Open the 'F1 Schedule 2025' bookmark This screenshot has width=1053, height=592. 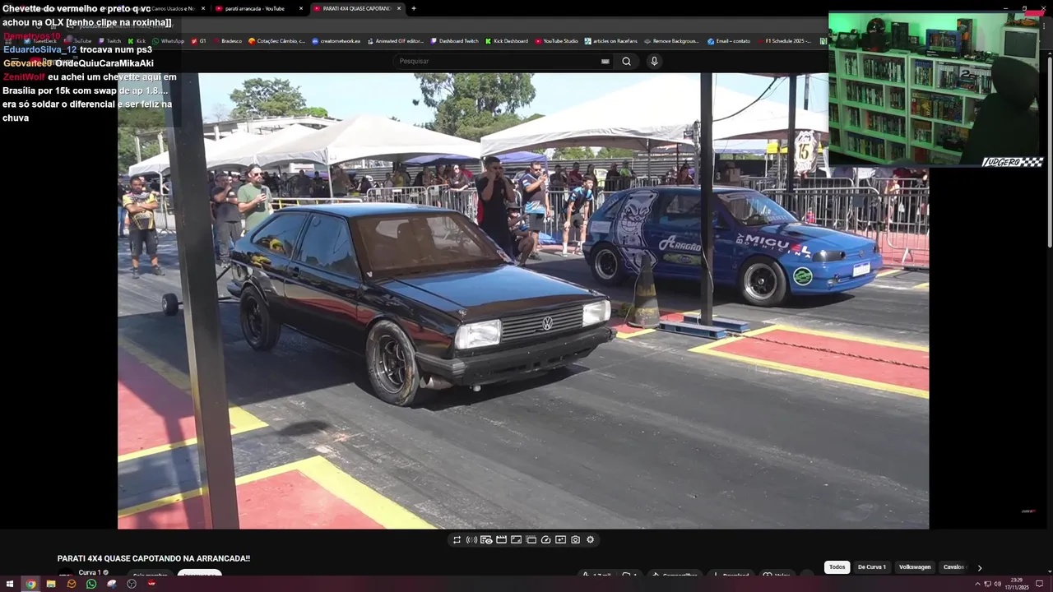(x=784, y=41)
